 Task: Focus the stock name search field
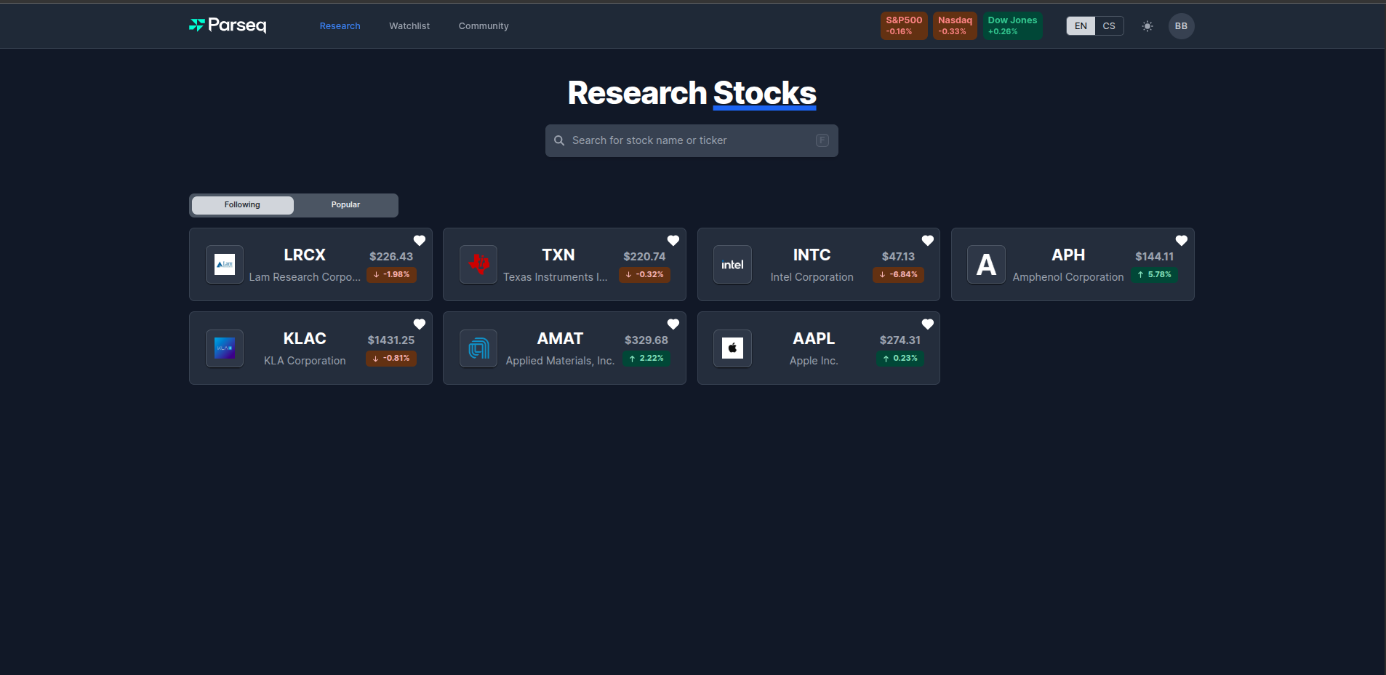(691, 140)
